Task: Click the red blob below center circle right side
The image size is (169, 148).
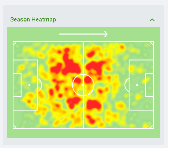Action: tap(93, 104)
